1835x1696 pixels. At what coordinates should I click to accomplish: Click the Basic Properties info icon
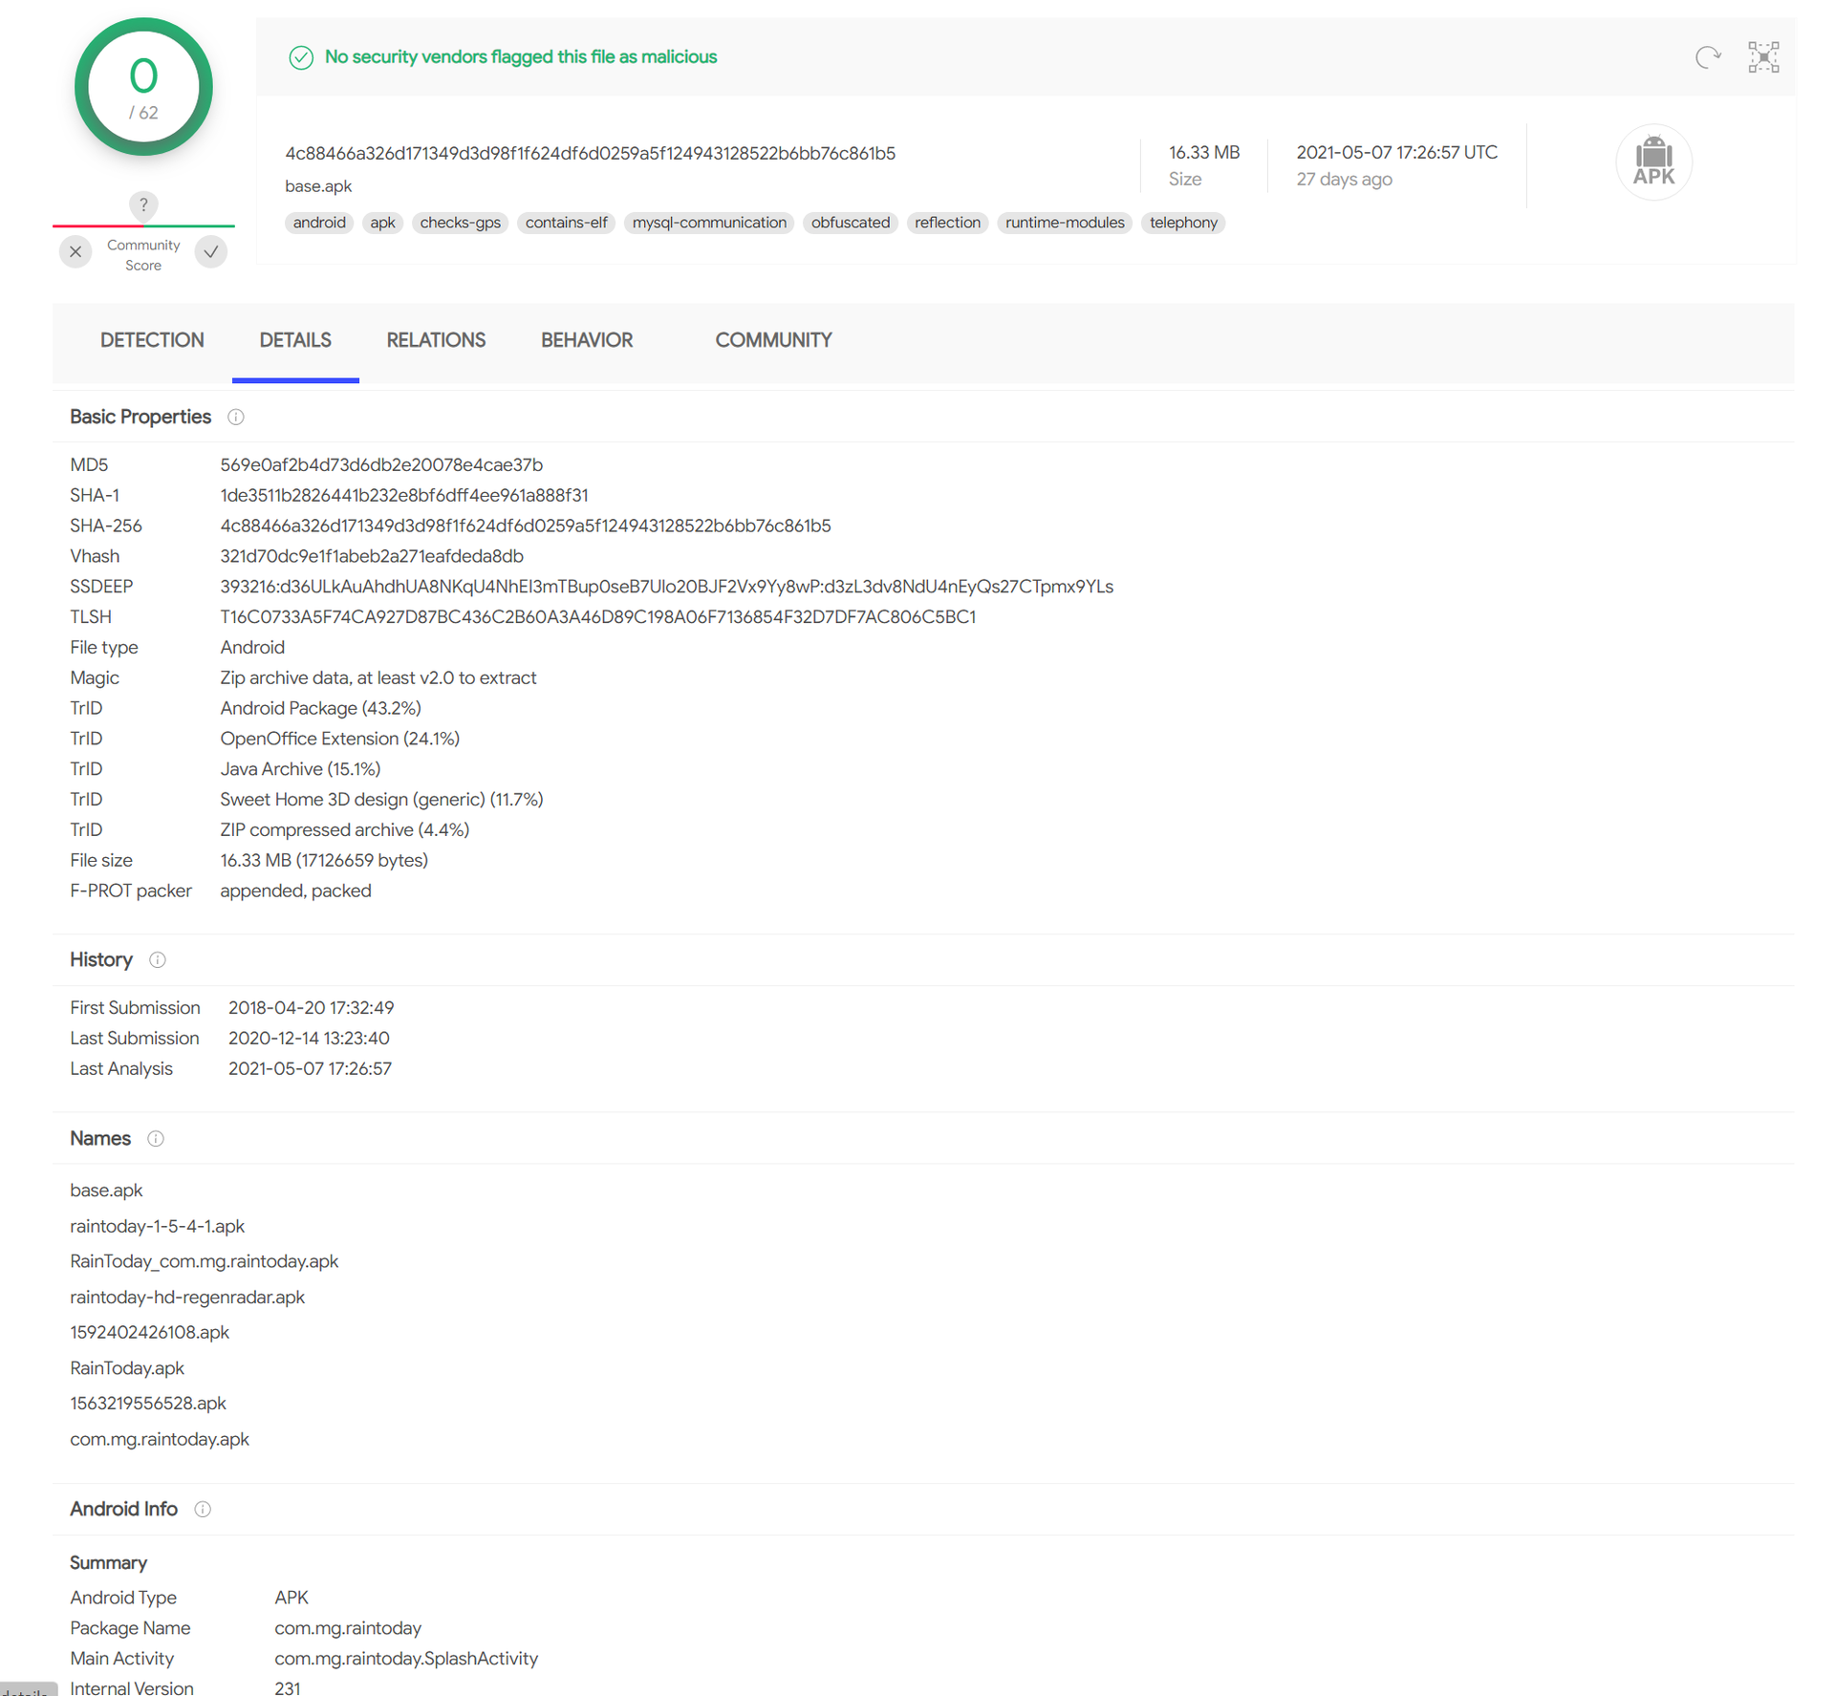coord(236,418)
